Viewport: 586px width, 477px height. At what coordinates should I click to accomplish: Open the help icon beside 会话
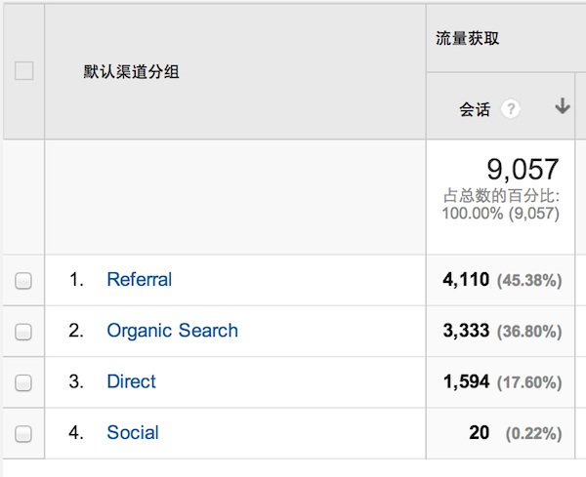tap(511, 109)
